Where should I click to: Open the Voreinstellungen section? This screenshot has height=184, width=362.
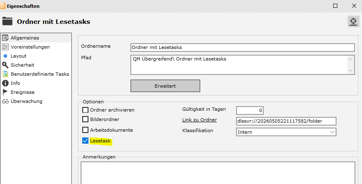point(36,47)
